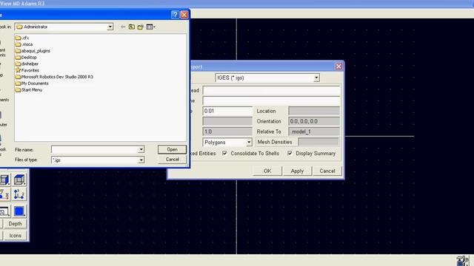Select the Start Menu folder
The image size is (474, 266).
click(29, 90)
